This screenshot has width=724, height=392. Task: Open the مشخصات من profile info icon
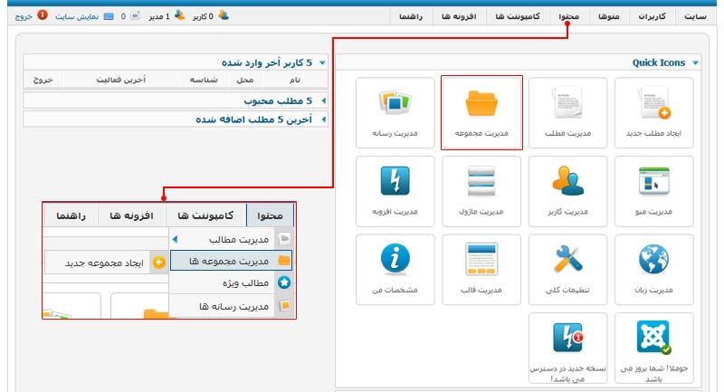click(396, 269)
